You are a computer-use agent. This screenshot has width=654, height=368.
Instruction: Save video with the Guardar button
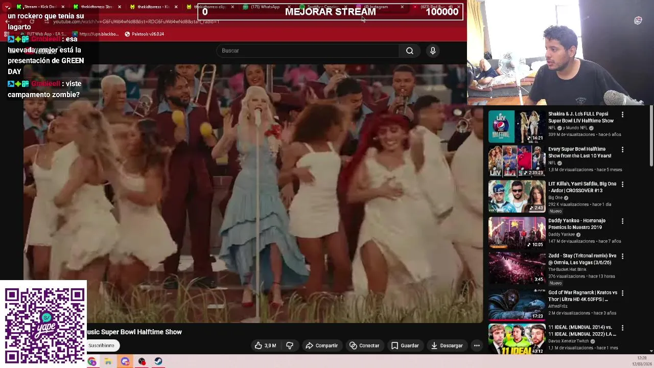405,346
